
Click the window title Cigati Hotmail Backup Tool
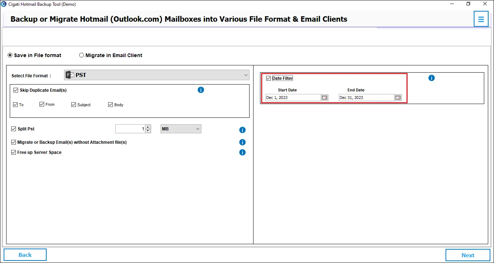pyautogui.click(x=42, y=4)
